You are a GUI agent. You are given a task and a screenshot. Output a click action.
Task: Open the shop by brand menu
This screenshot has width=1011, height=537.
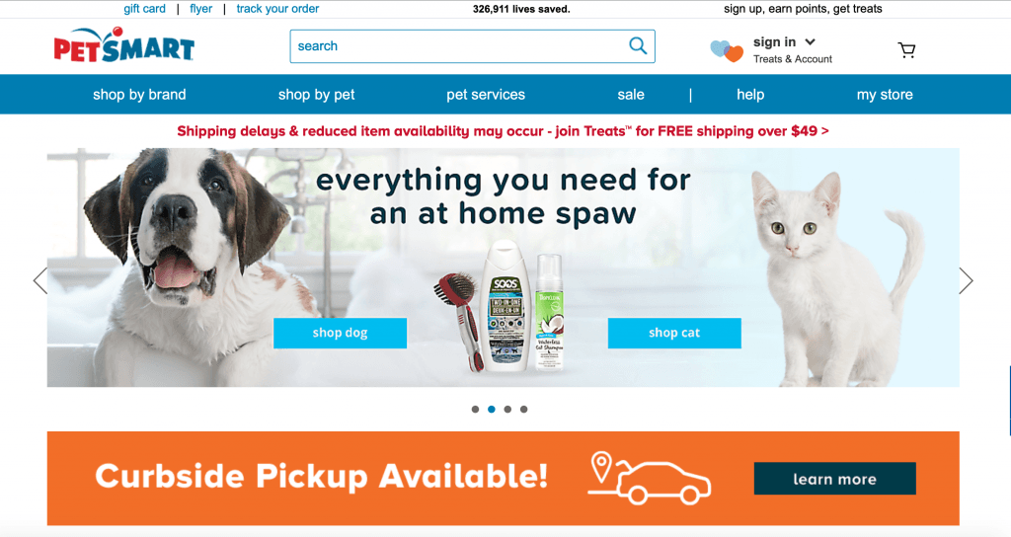pyautogui.click(x=139, y=95)
